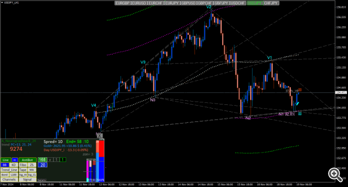
Task: Switch chart to GBPUSD pair
Action: point(188,3)
